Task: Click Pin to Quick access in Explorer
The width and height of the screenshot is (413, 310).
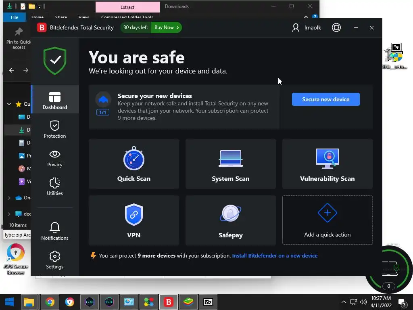Action: (19, 39)
